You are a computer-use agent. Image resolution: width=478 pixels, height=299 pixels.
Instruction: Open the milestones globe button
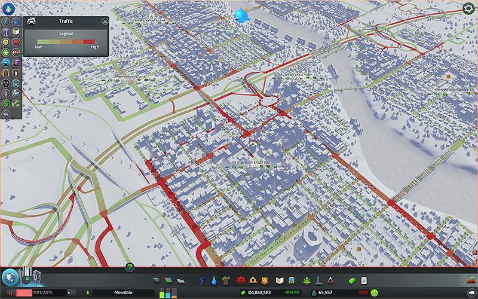[x=10, y=277]
